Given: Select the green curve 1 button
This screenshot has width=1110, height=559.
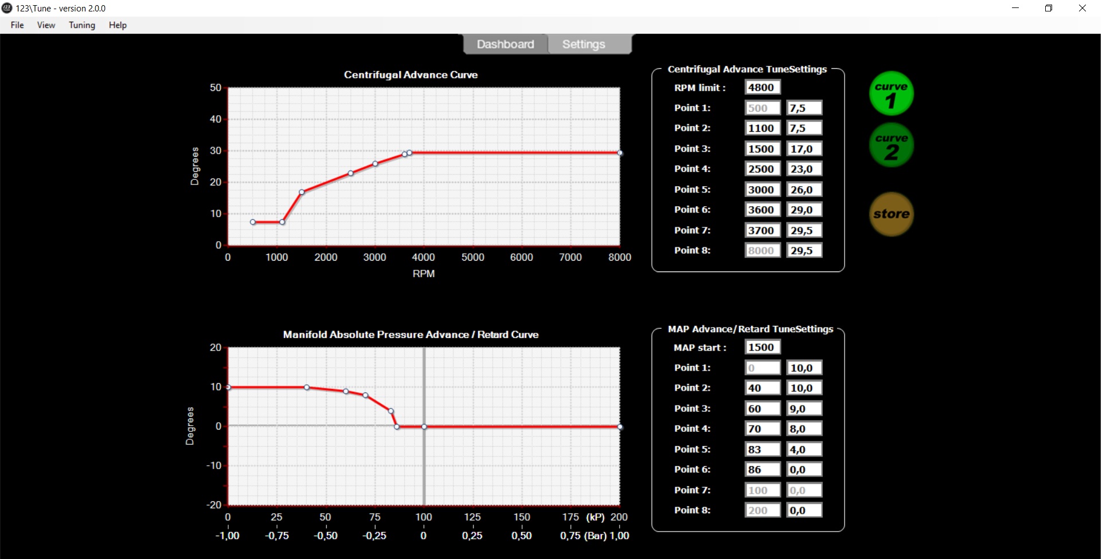Looking at the screenshot, I should [891, 94].
